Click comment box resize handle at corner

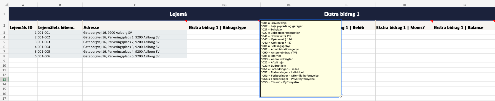(x=341, y=97)
